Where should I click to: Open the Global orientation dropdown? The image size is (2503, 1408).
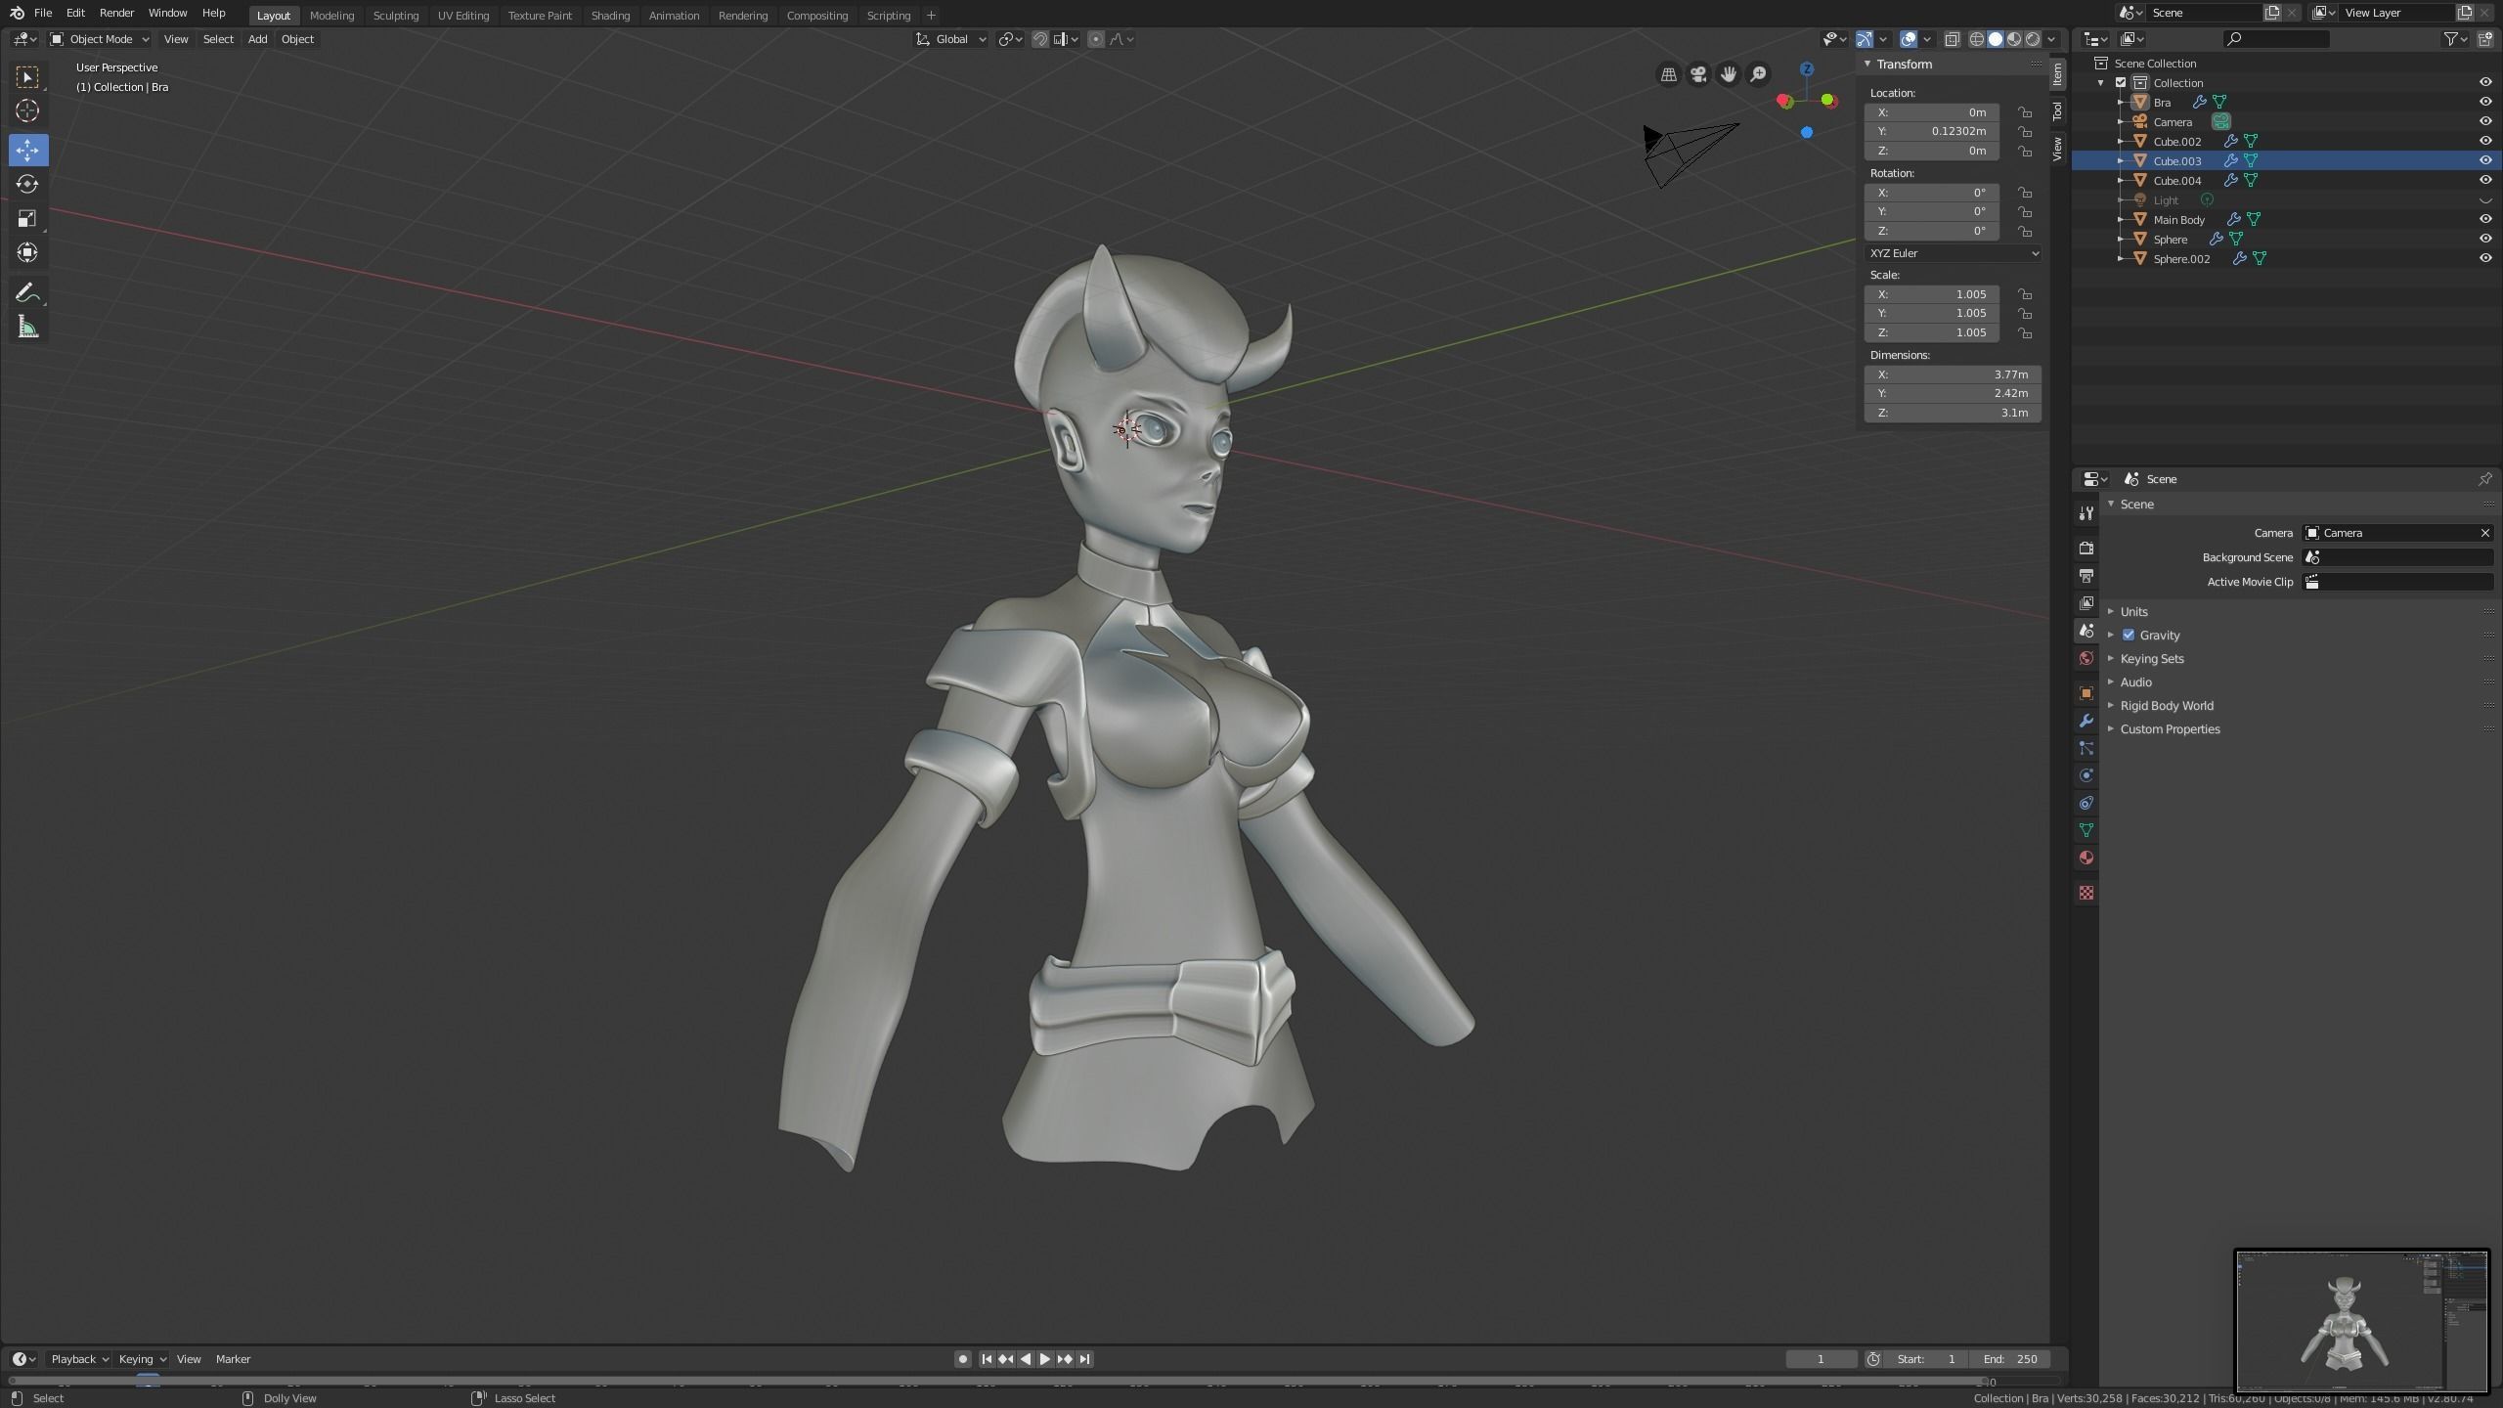coord(950,39)
